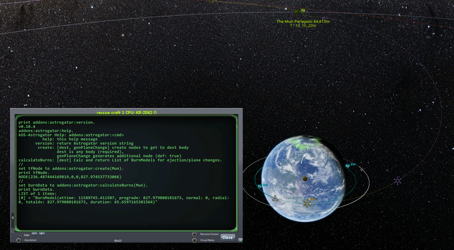Click the 'set tfNode to addons:astrogator:create(Mun).' line
The height and width of the screenshot is (250, 454).
(71, 169)
